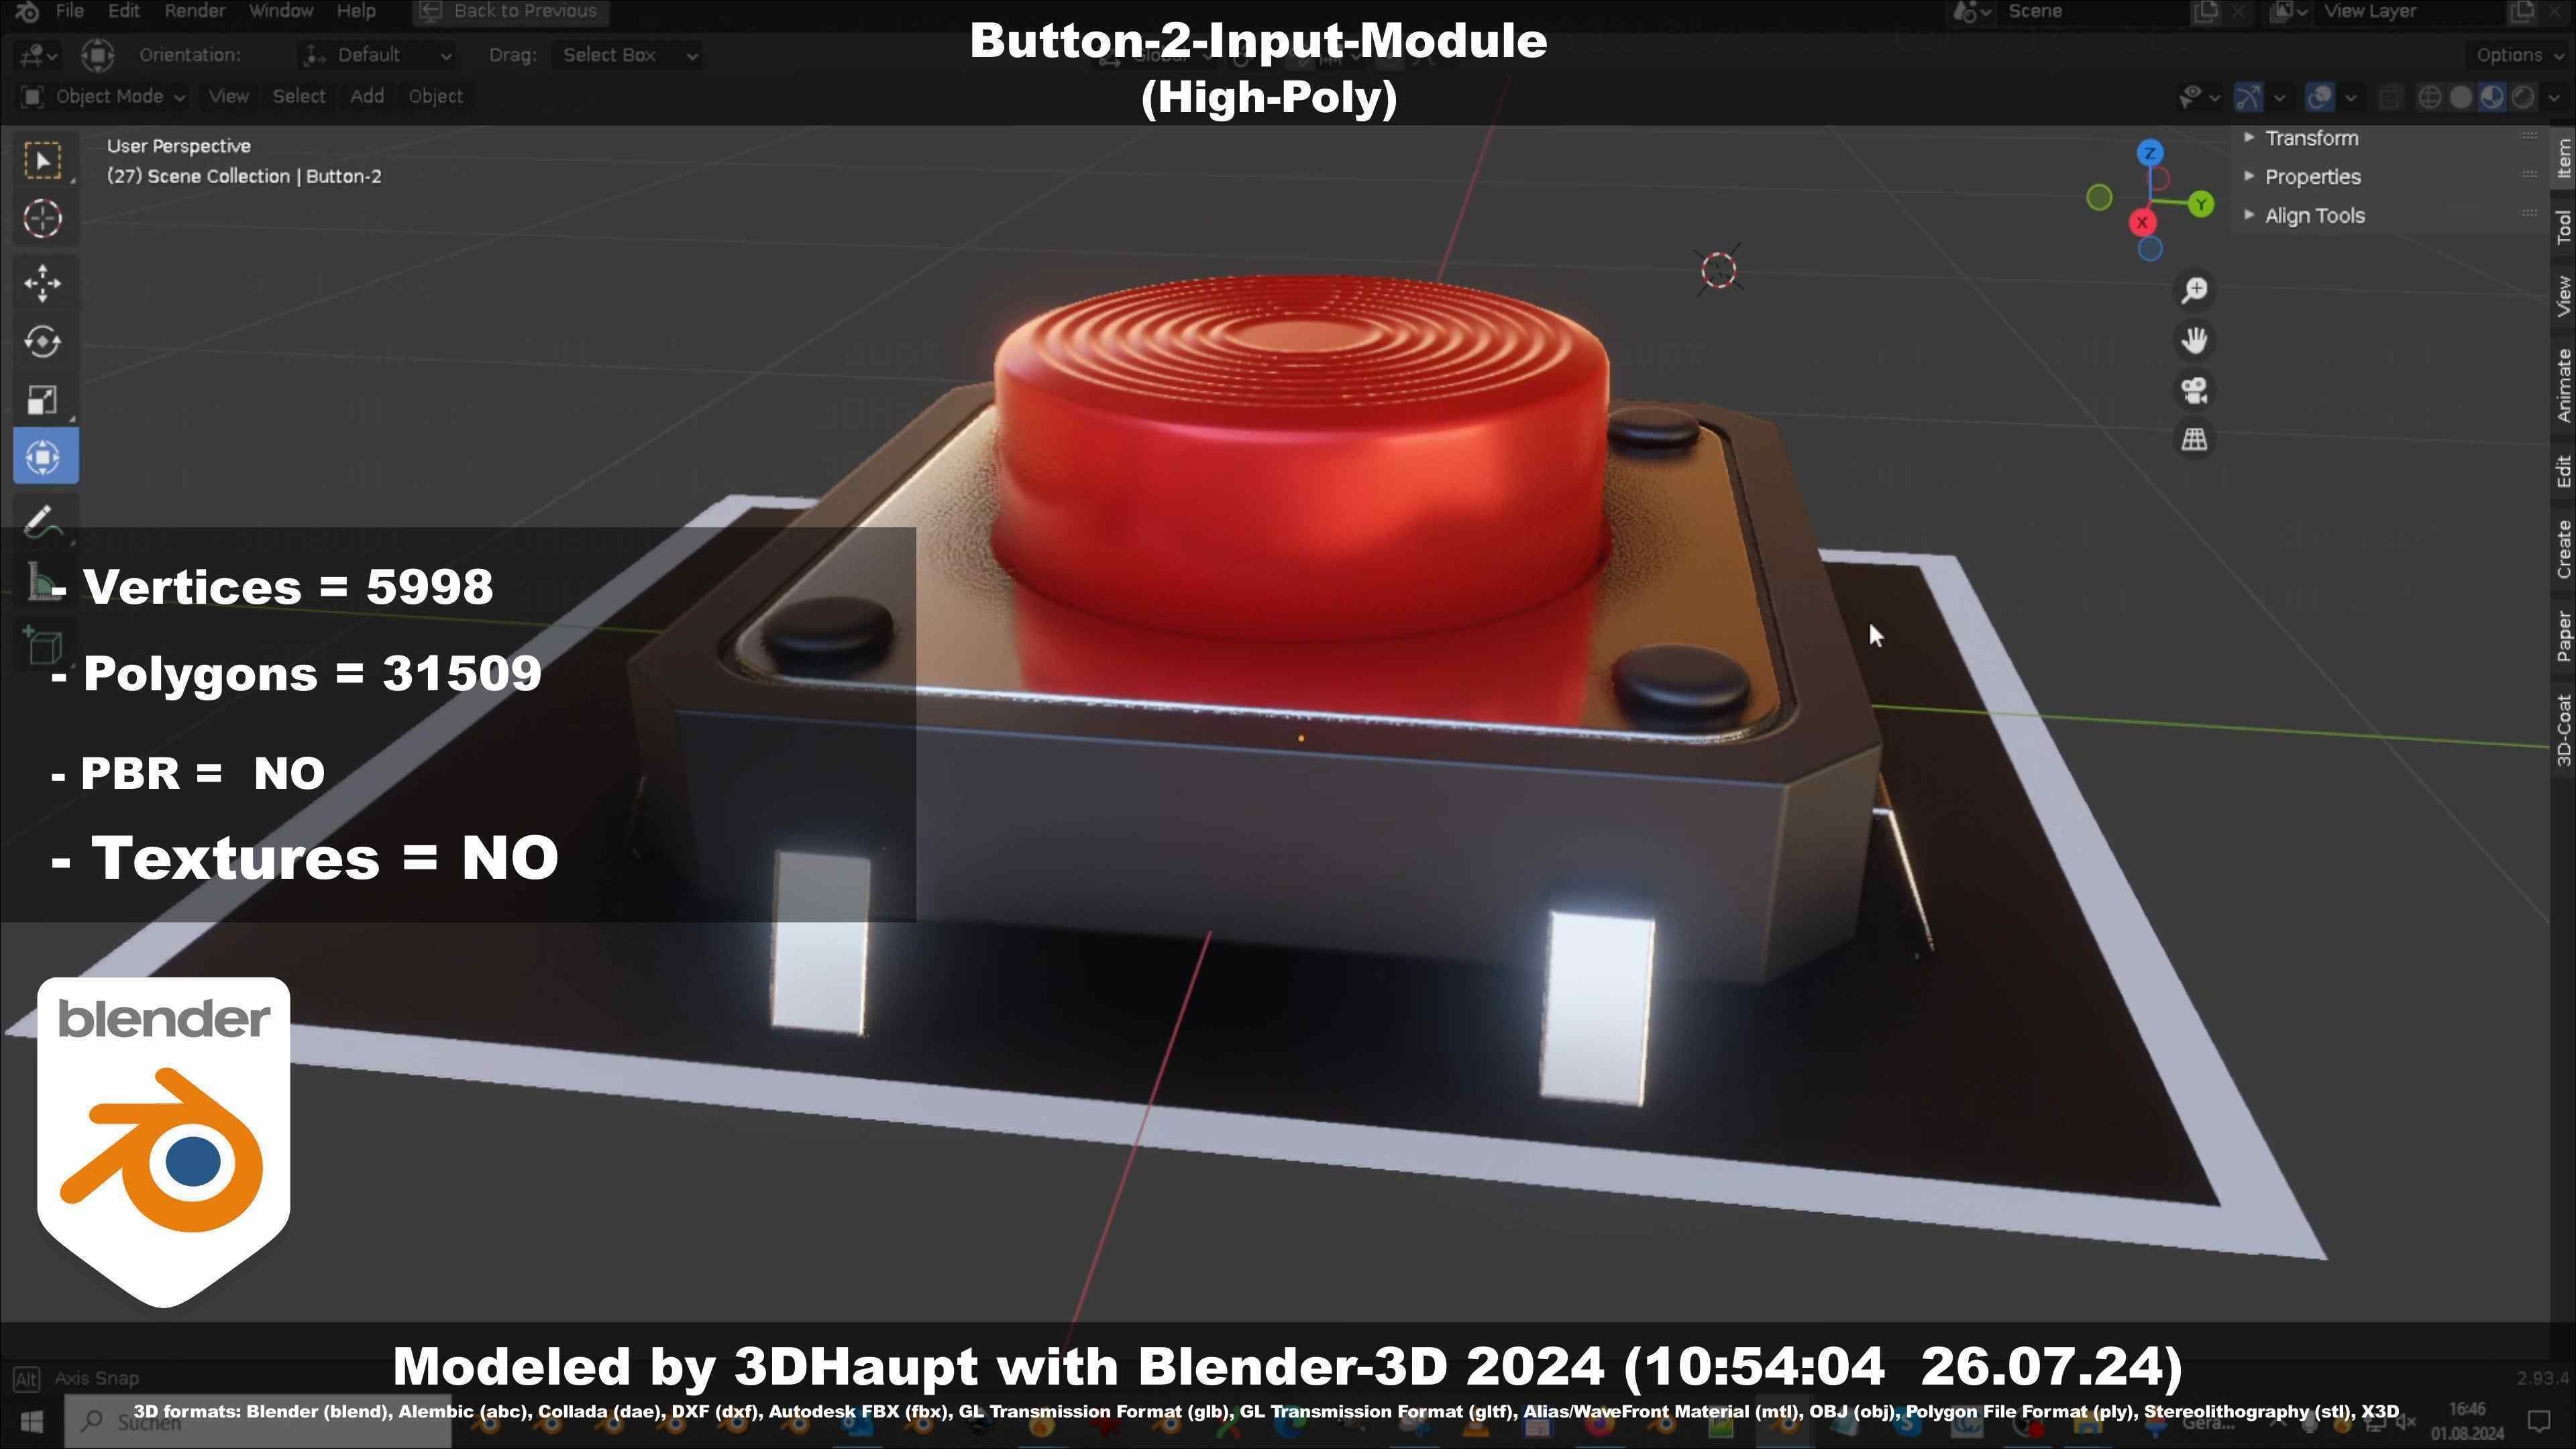The width and height of the screenshot is (2576, 1449).
Task: Activate the Rotate tool
Action: [43, 341]
